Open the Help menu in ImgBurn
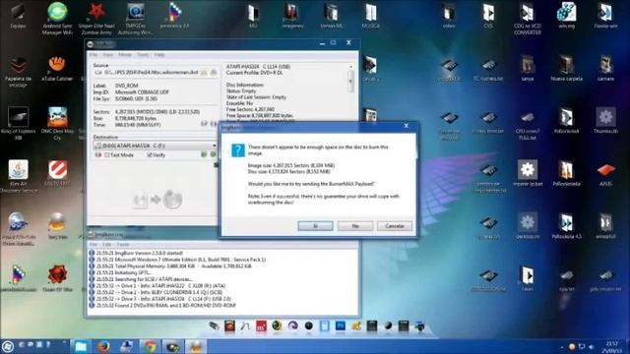Viewport: 630px width, 354px height. pyautogui.click(x=159, y=55)
